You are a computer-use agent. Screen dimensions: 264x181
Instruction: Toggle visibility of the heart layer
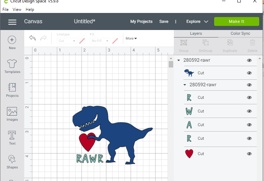[249, 154]
